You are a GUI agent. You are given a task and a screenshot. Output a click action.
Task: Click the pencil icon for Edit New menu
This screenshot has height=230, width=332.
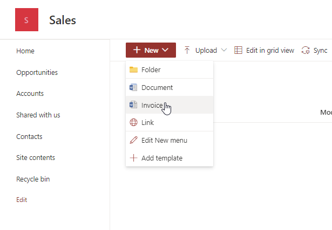click(133, 141)
